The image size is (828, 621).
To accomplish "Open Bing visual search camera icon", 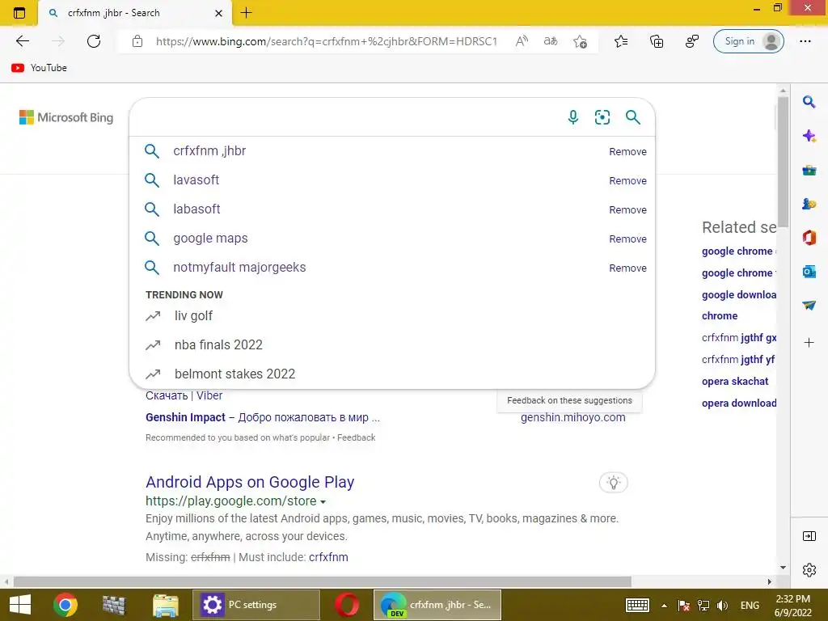I will click(602, 117).
